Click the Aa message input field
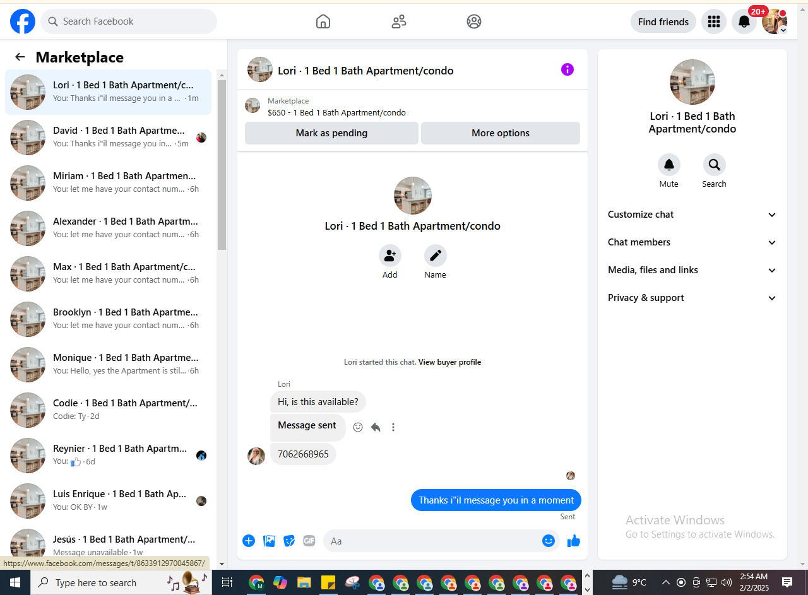The height and width of the screenshot is (595, 808). 432,541
